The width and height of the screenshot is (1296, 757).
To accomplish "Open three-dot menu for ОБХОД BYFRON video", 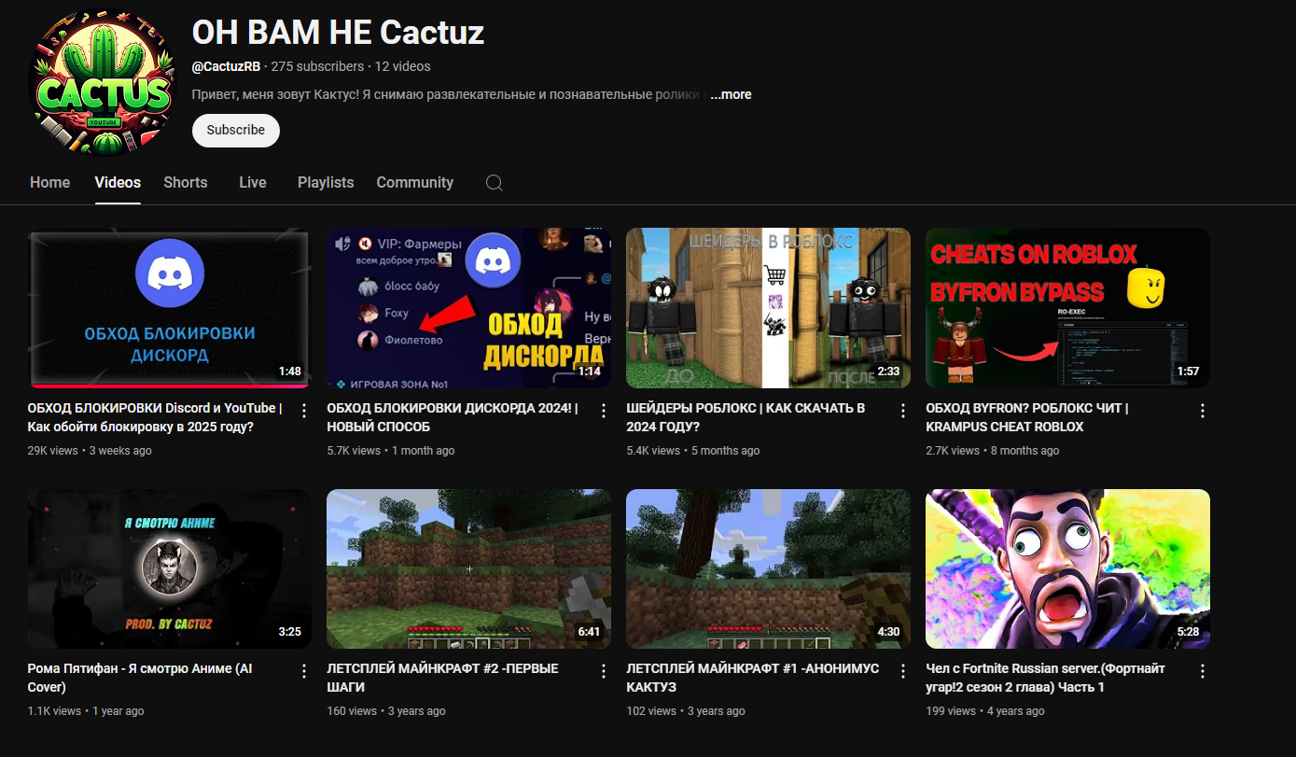I will tap(1202, 411).
